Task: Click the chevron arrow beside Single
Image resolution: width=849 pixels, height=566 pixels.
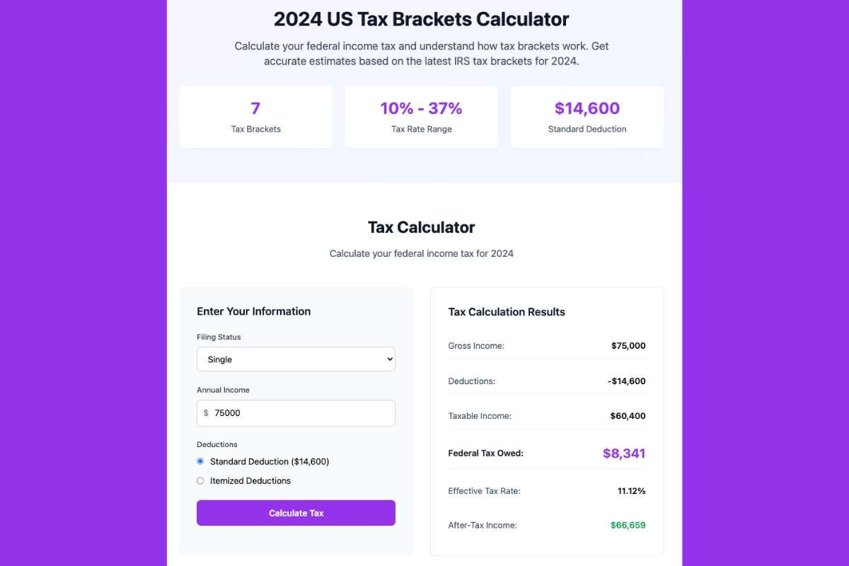Action: tap(388, 359)
